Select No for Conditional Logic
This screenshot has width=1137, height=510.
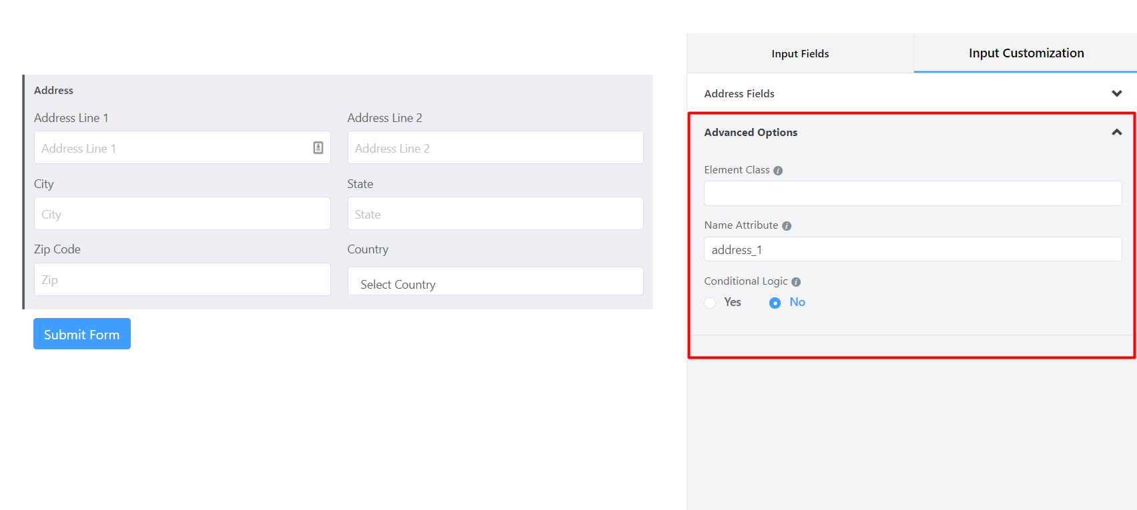click(x=775, y=303)
